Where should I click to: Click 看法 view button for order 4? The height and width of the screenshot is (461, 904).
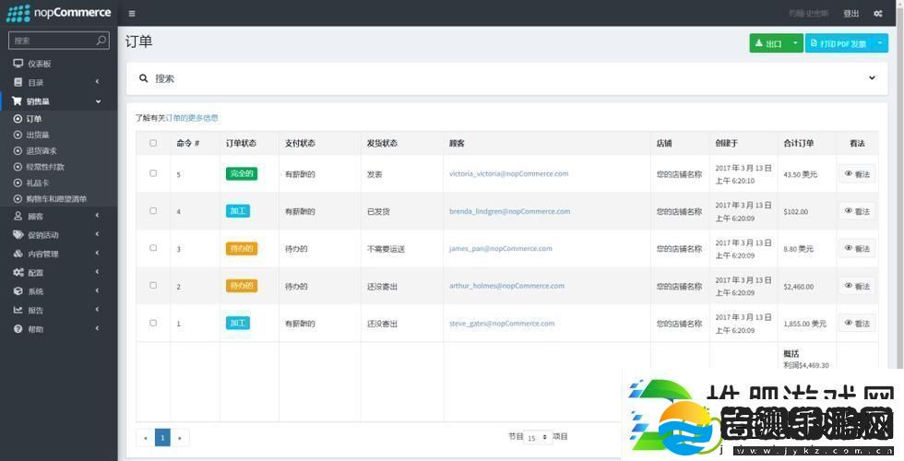(857, 211)
